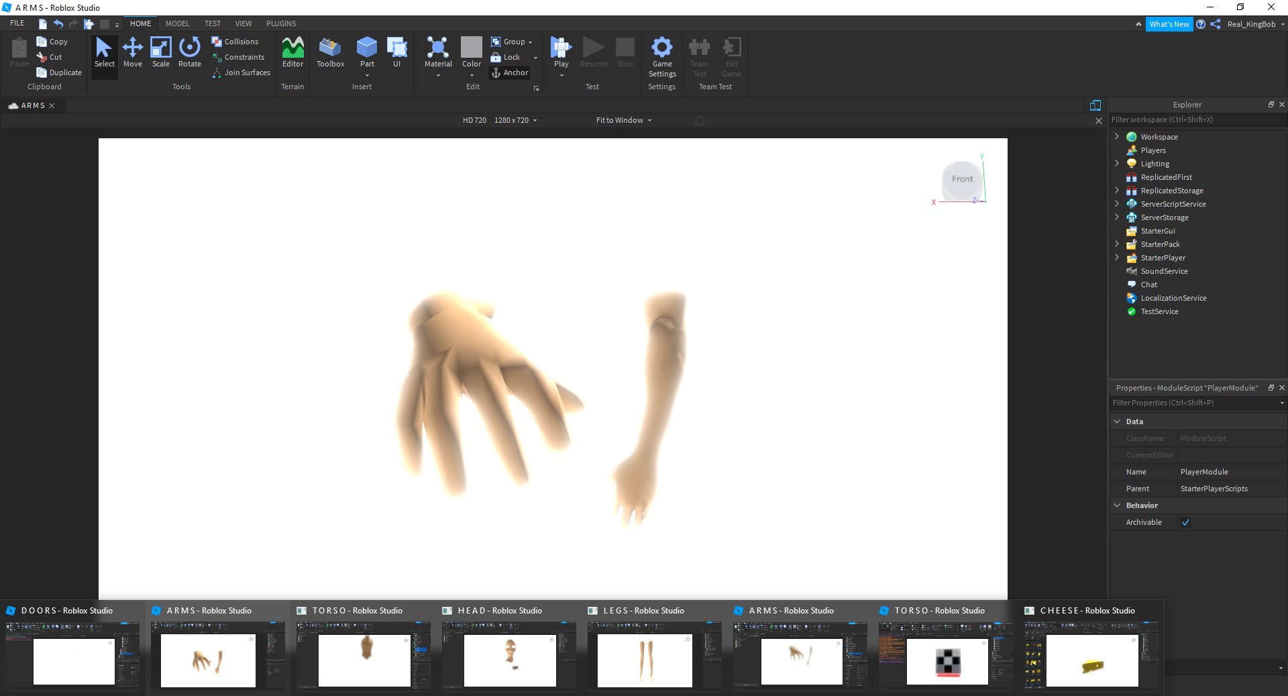Click the Share icon near username

point(1216,24)
